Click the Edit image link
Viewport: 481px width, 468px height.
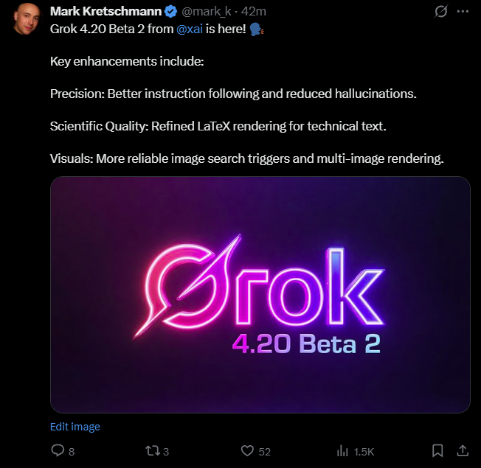coord(75,427)
